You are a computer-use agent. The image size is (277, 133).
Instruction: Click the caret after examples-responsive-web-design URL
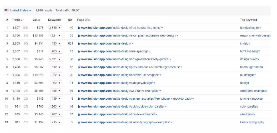point(178,36)
